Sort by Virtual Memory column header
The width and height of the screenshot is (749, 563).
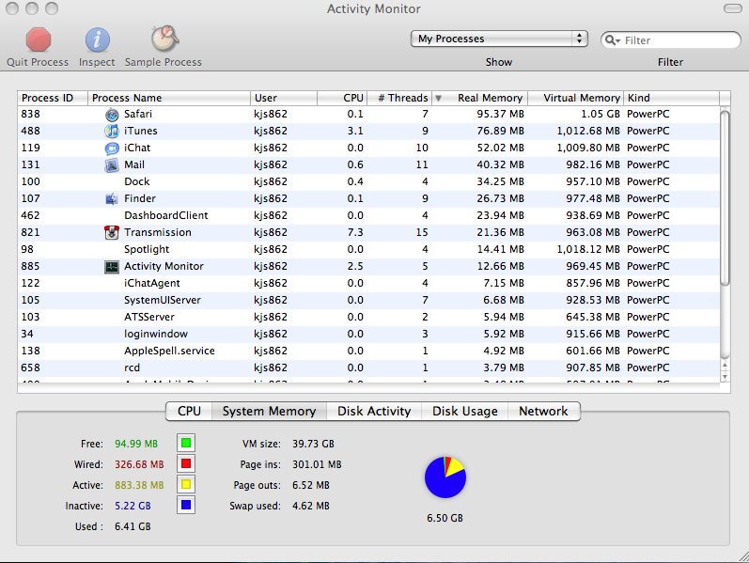click(x=575, y=98)
